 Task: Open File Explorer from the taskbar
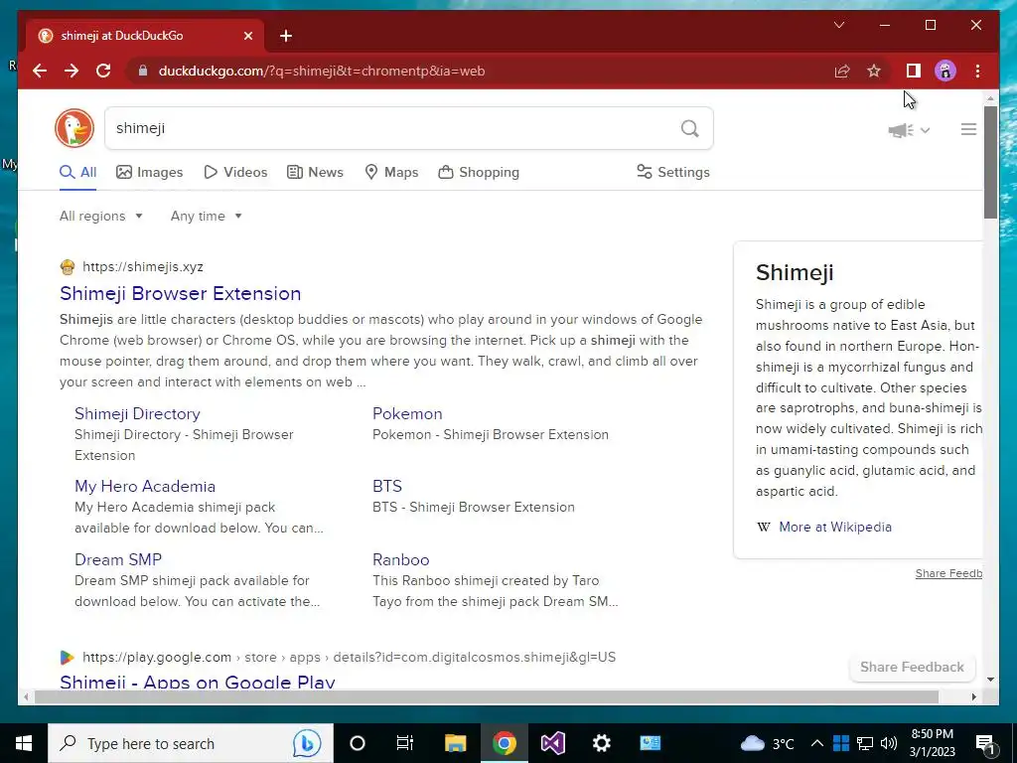(x=455, y=743)
